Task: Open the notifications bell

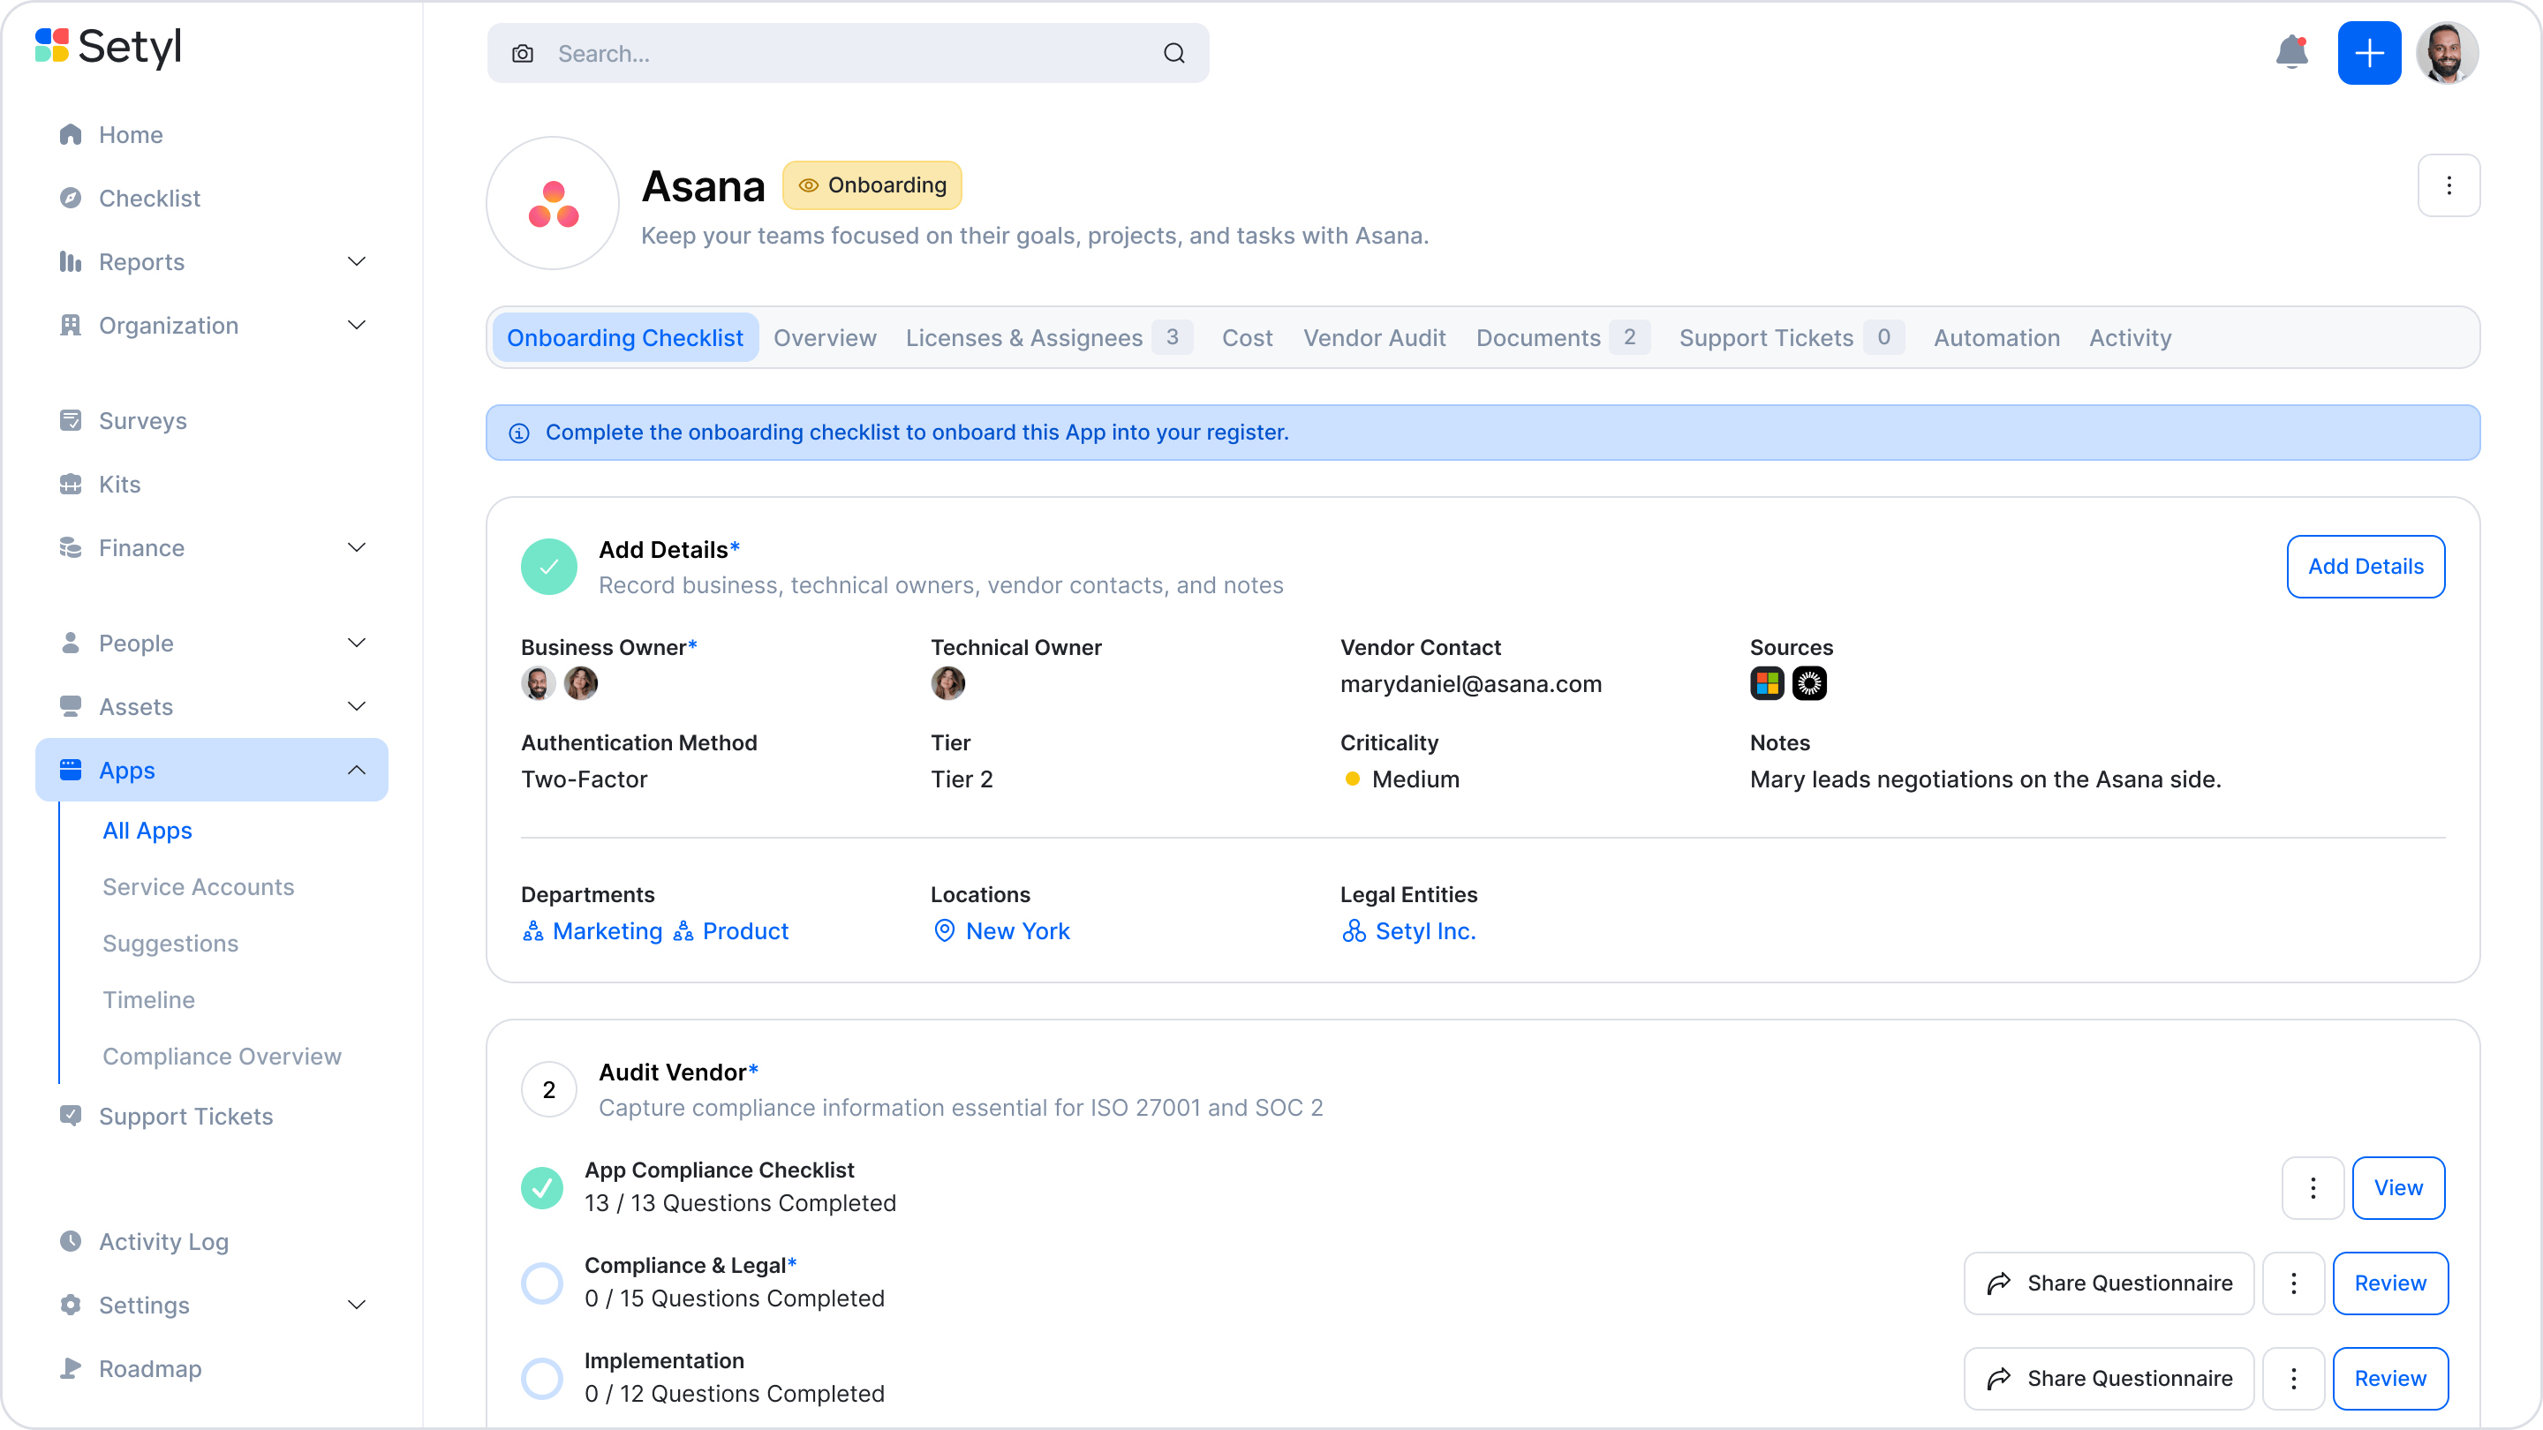Action: point(2291,52)
